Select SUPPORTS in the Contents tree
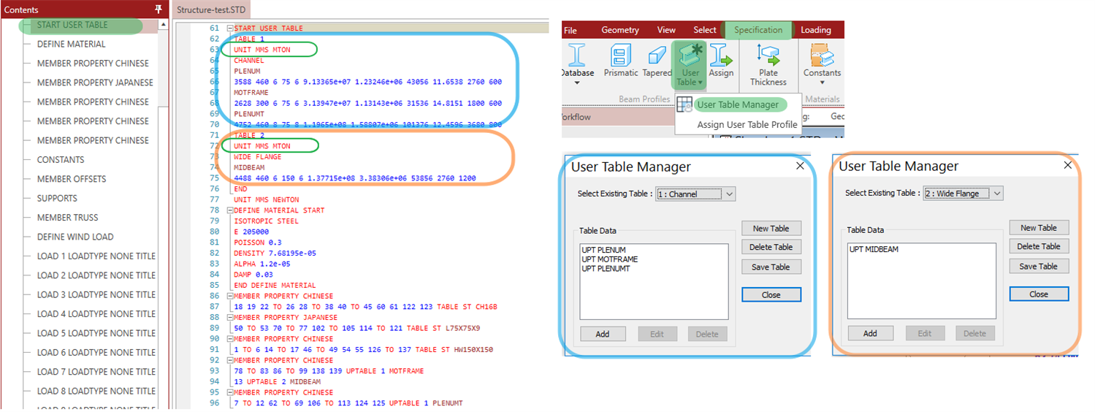The height and width of the screenshot is (412, 1095). coord(57,199)
